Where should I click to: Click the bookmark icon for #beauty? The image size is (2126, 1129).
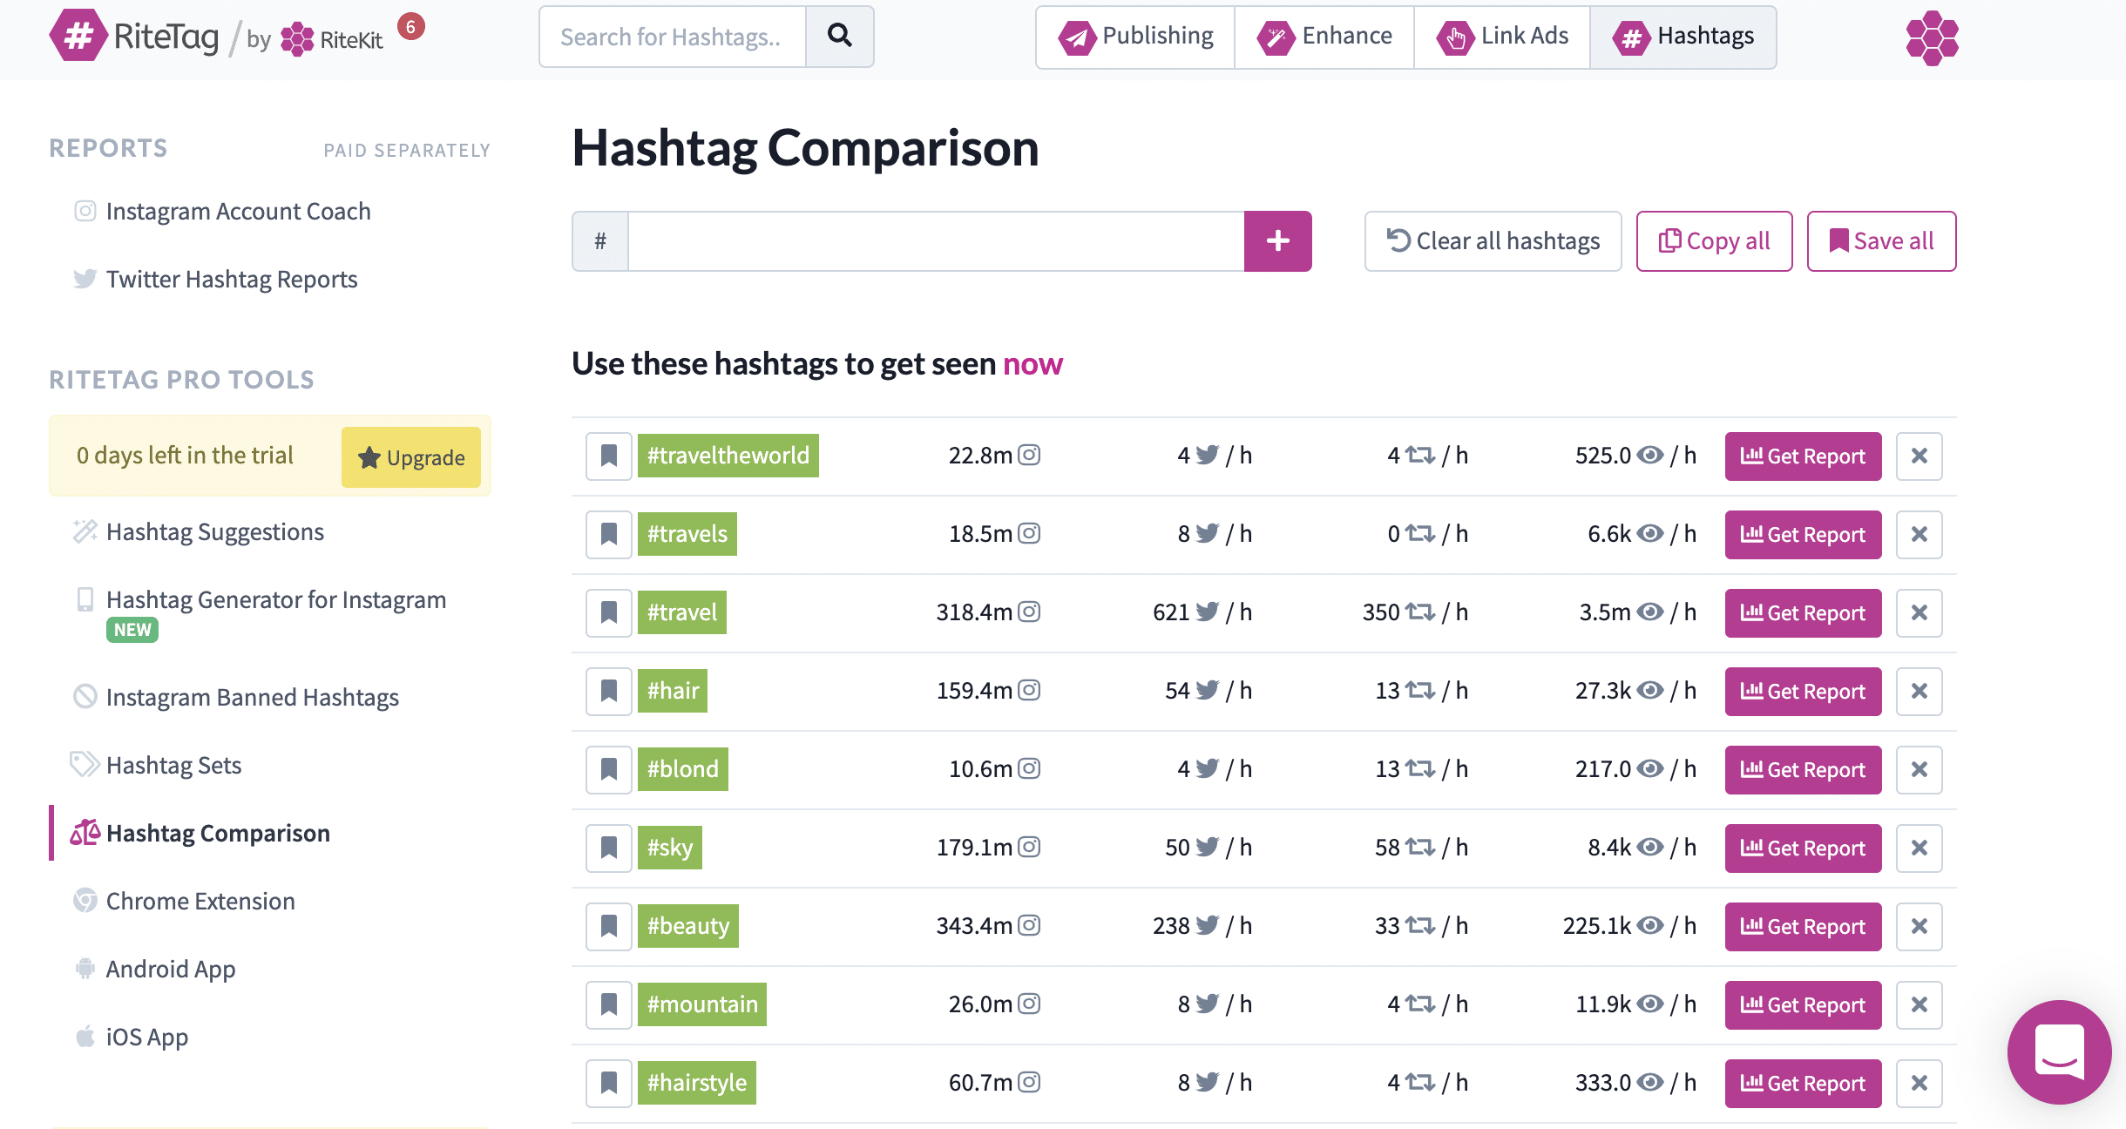(606, 923)
